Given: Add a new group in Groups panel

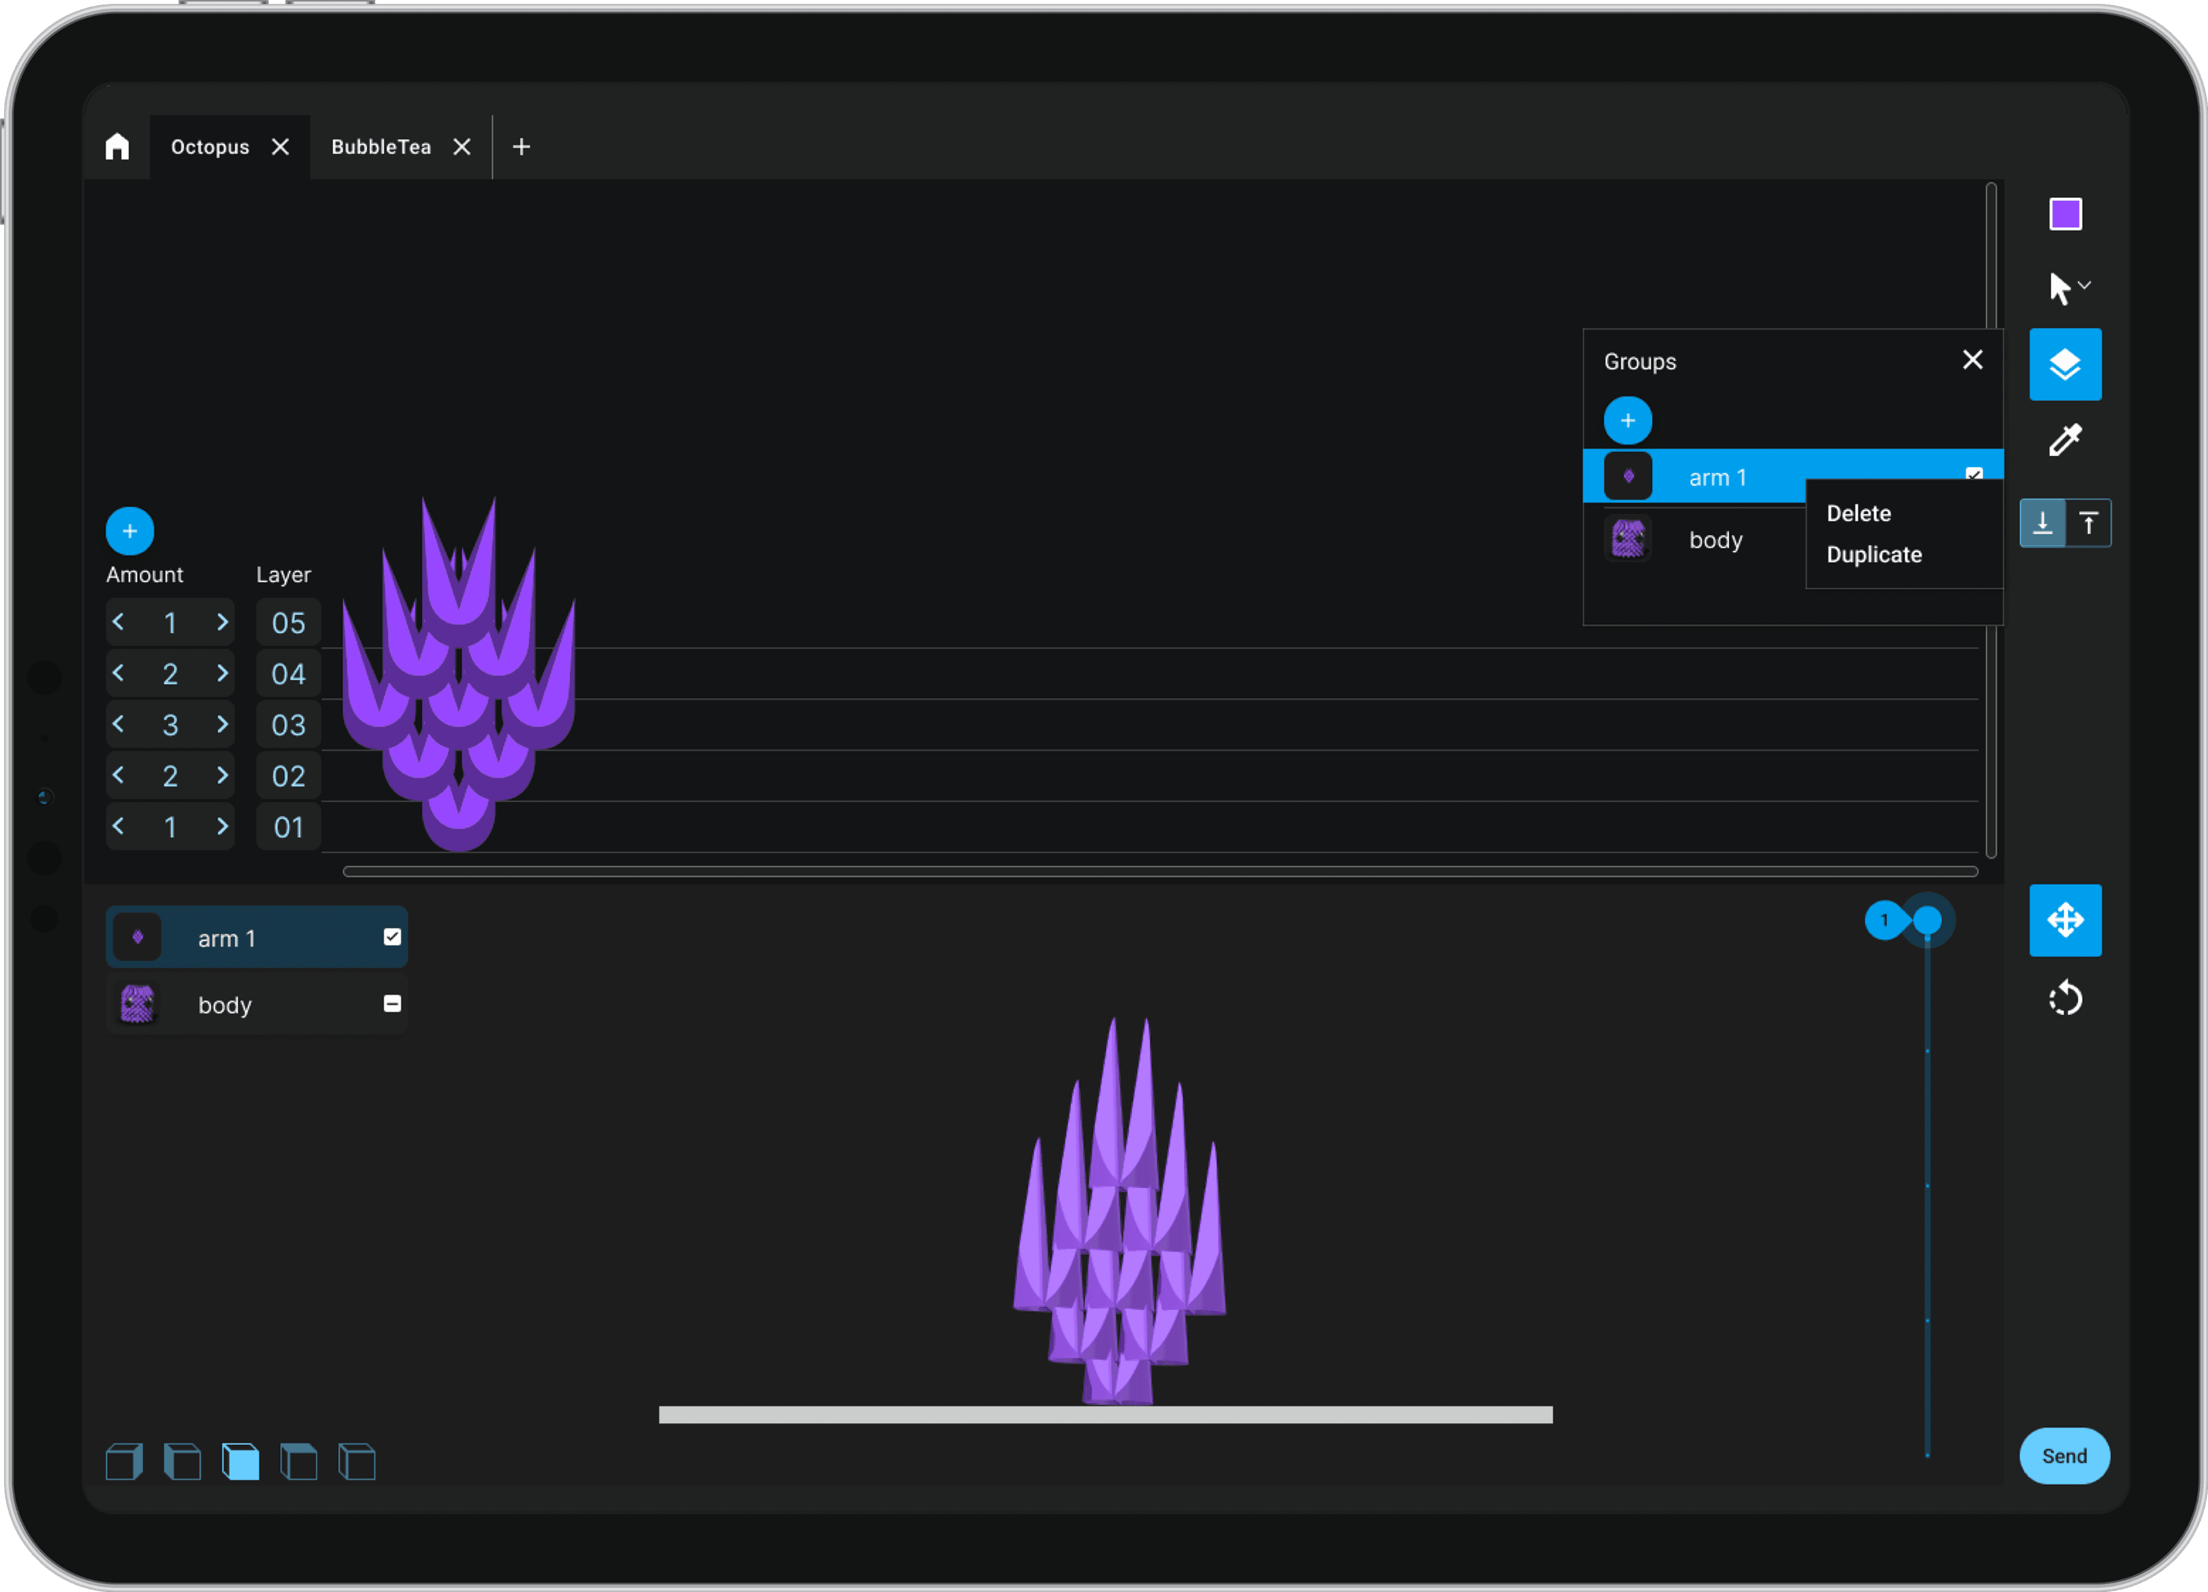Looking at the screenshot, I should (x=1627, y=420).
